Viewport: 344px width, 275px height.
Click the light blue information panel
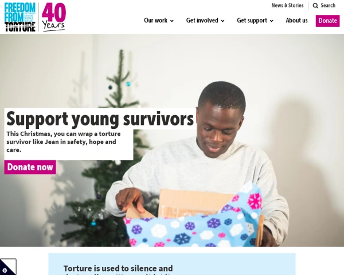[172, 264]
